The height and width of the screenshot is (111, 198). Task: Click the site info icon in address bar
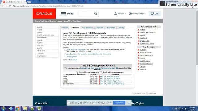coord(14,6)
